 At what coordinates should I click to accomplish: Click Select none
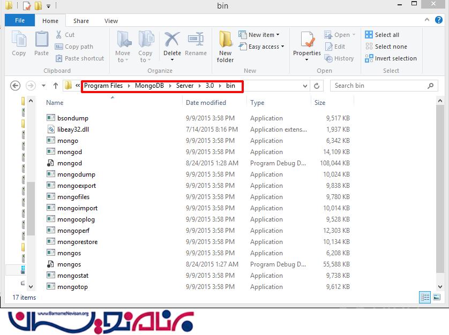[386, 47]
